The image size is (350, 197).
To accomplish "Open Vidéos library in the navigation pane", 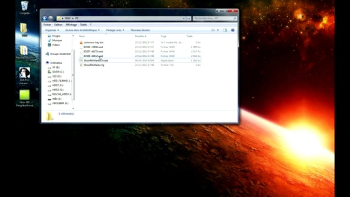I will point(56,45).
